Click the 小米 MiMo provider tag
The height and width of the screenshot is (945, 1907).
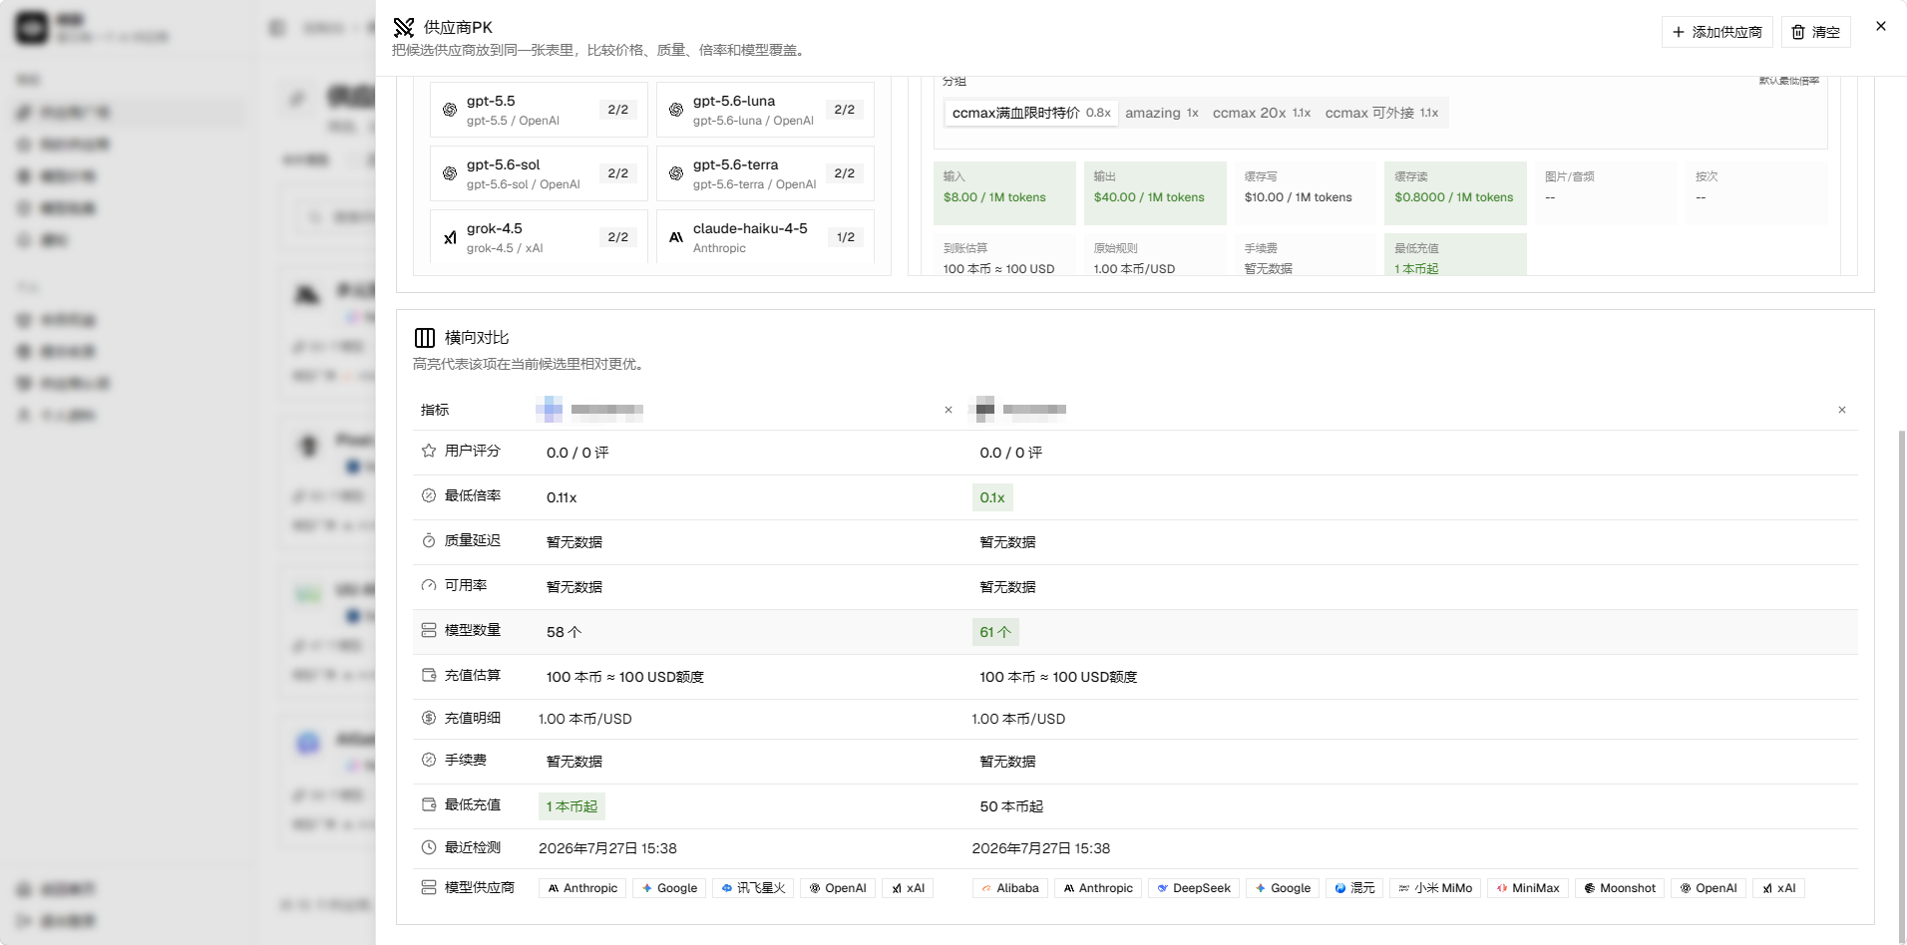1435,888
